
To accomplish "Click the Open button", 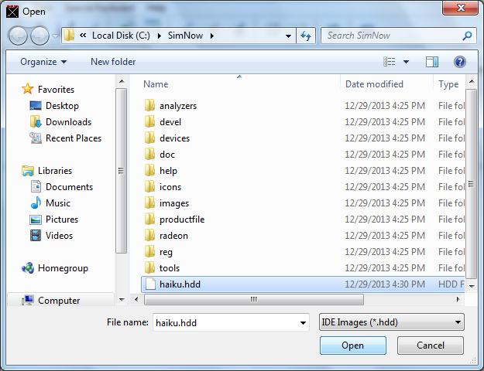I will (x=353, y=345).
